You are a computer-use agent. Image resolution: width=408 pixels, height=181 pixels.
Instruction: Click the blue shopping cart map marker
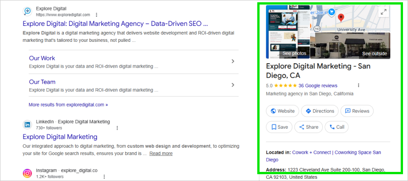[x=331, y=12]
